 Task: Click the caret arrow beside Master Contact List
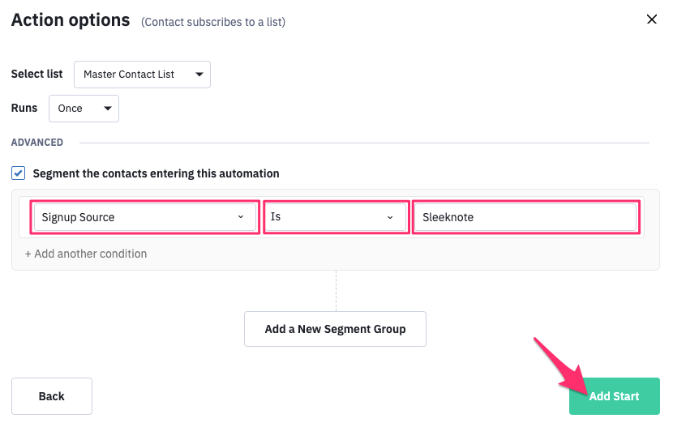199,75
